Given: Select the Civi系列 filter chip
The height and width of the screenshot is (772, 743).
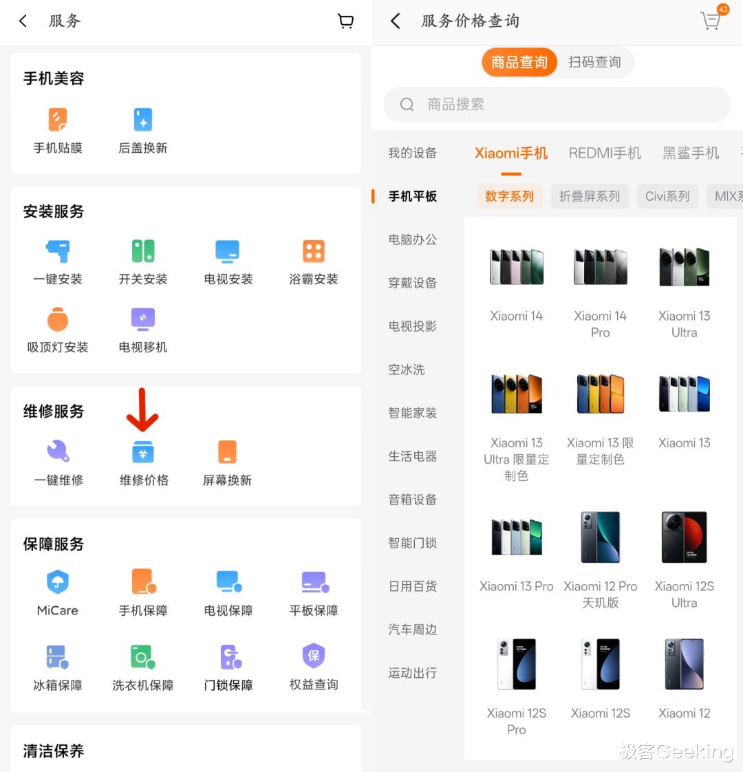Looking at the screenshot, I should (x=667, y=197).
